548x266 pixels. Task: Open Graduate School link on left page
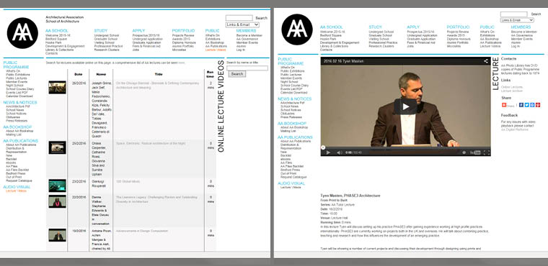pyautogui.click(x=106, y=39)
